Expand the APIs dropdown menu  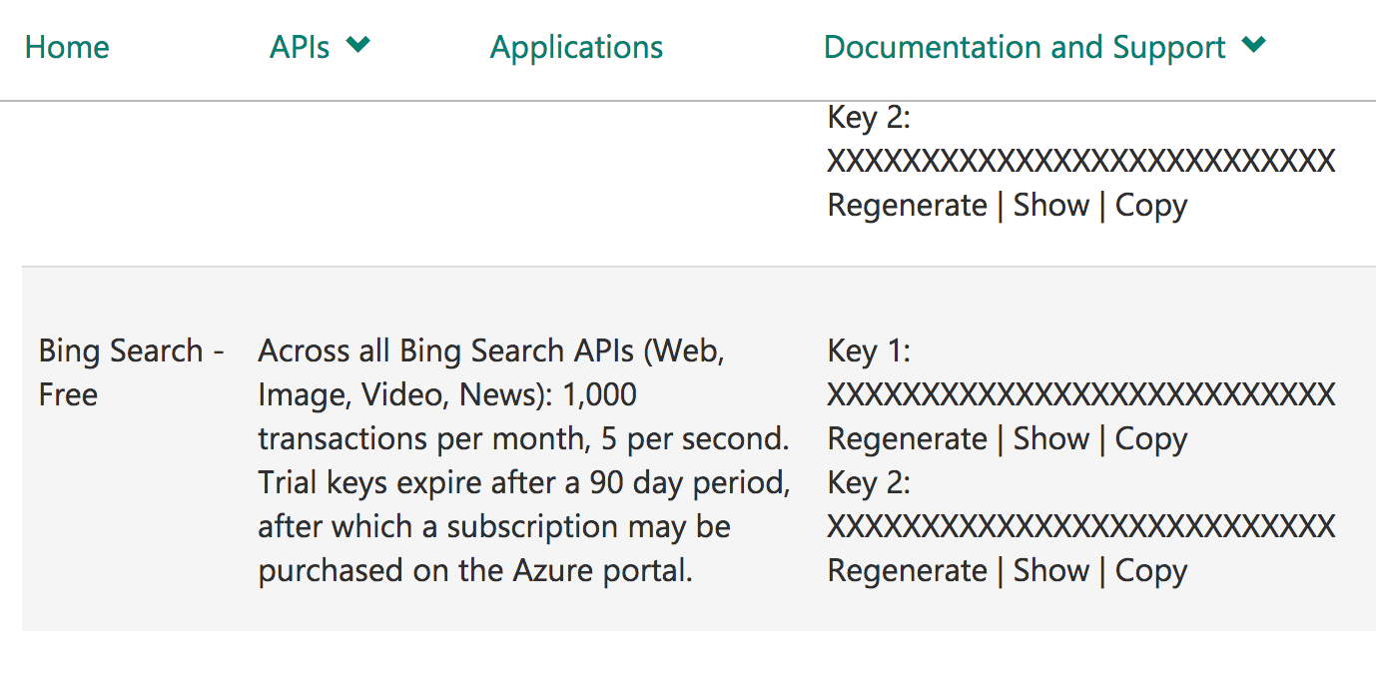[300, 47]
